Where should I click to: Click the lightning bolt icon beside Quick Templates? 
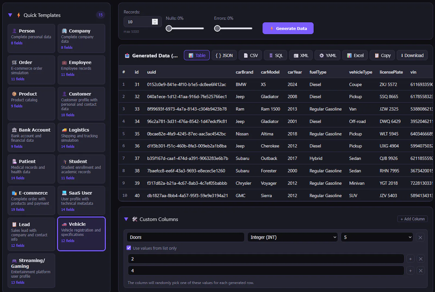coord(19,15)
